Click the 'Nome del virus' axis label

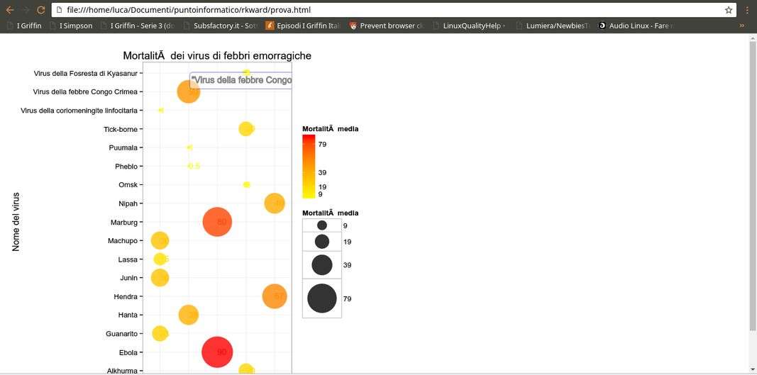(16, 221)
